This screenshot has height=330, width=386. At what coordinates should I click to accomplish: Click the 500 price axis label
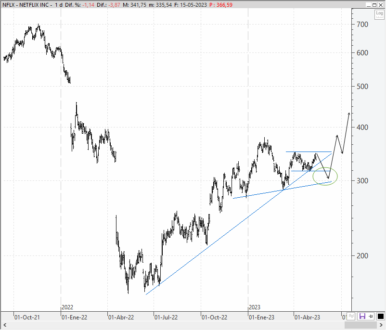(x=362, y=87)
